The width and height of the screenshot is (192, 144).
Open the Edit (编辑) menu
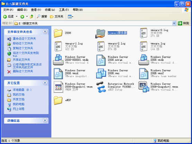(22, 10)
